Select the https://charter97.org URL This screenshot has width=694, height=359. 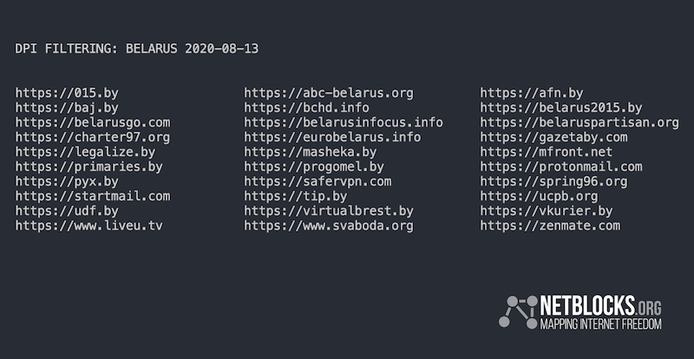pos(93,137)
